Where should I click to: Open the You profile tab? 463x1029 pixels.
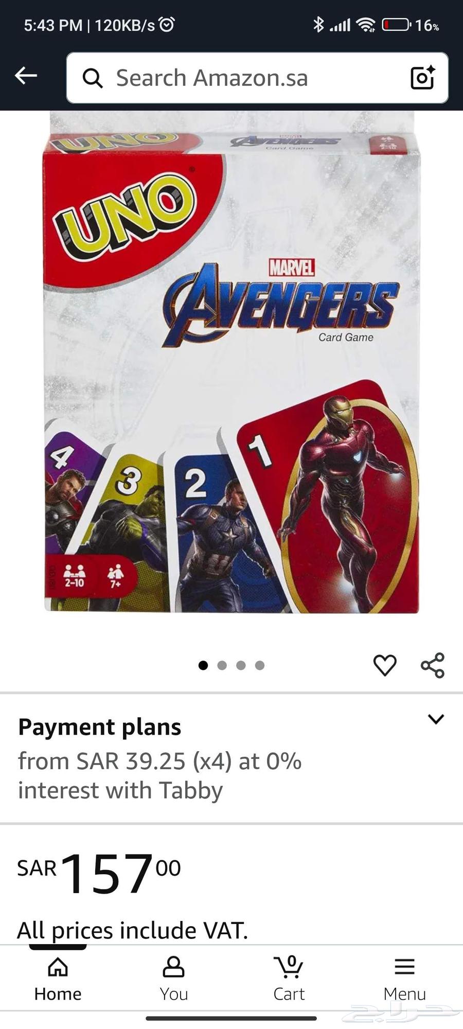[x=173, y=979]
